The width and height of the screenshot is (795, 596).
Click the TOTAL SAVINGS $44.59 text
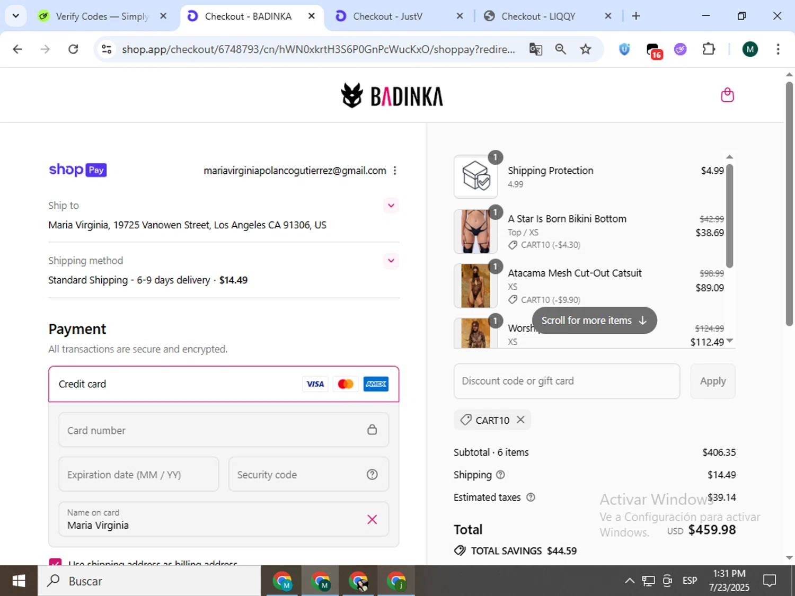(x=524, y=551)
